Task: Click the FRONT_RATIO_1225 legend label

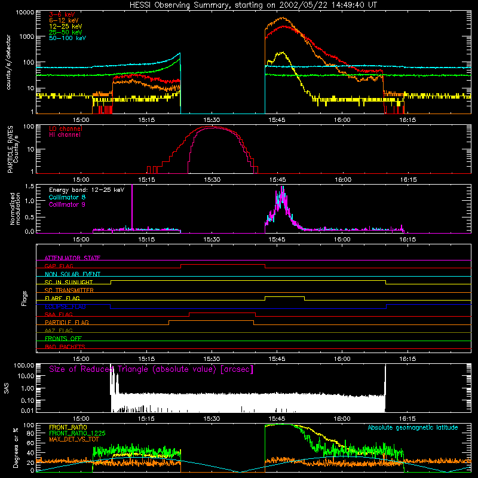Action: [x=77, y=433]
